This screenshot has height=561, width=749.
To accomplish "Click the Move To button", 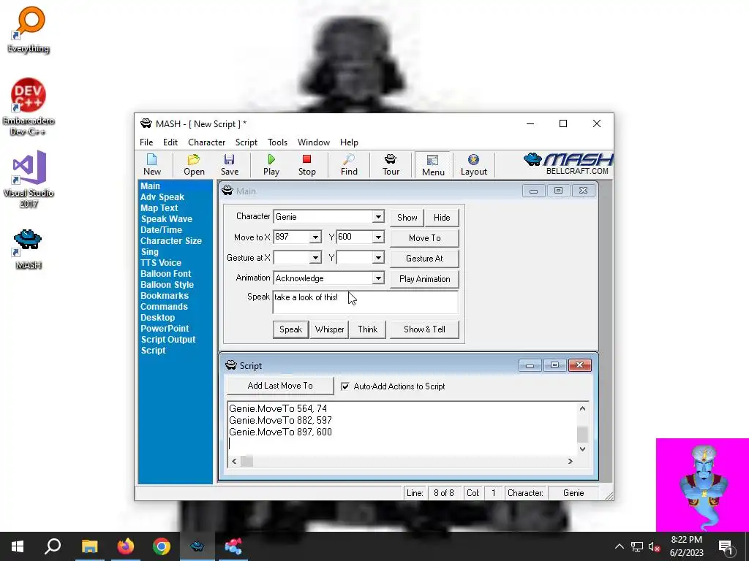I will click(425, 238).
